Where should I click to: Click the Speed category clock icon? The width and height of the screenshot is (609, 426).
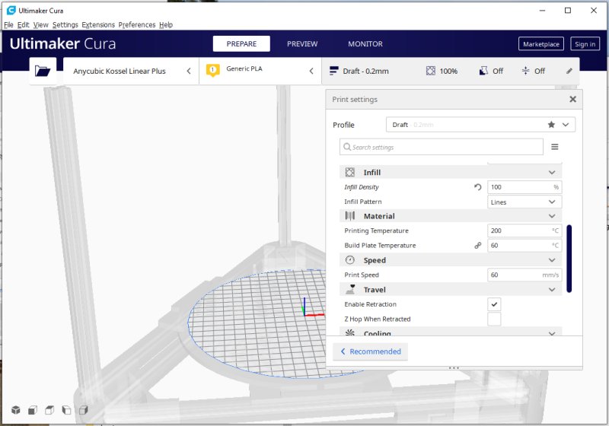pyautogui.click(x=350, y=260)
